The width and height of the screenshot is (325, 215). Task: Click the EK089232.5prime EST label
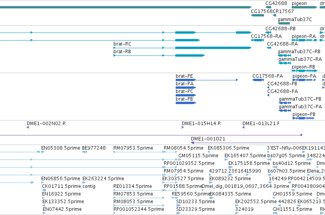[x=230, y=179]
